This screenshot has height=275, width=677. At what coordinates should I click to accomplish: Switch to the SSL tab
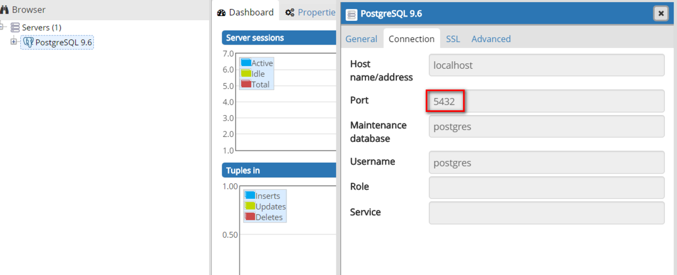tap(453, 39)
